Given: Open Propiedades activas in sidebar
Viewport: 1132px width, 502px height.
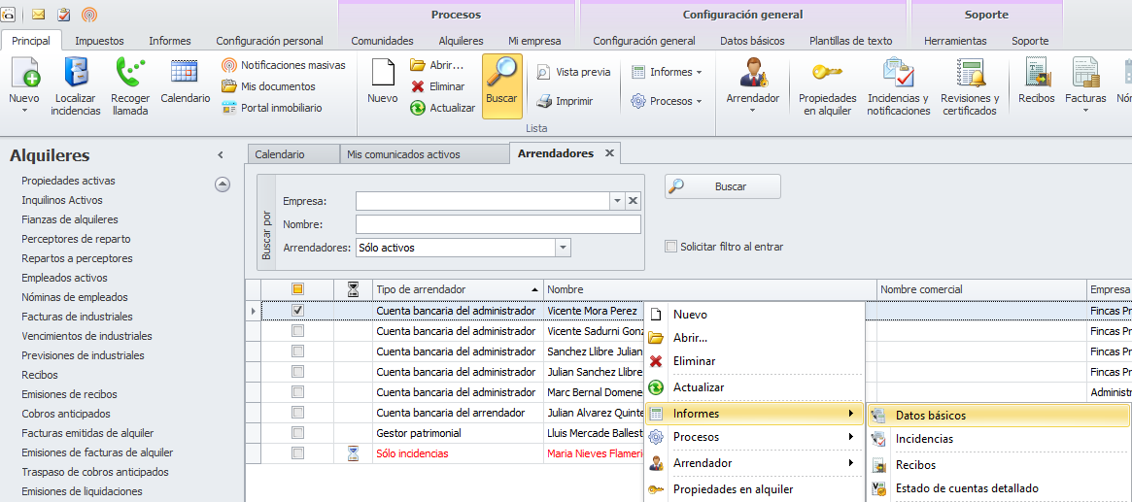Looking at the screenshot, I should 68,181.
